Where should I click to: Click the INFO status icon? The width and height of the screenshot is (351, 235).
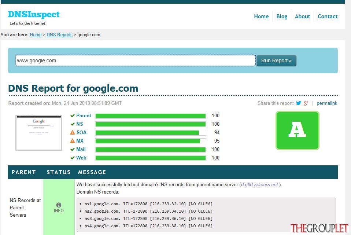(x=59, y=205)
